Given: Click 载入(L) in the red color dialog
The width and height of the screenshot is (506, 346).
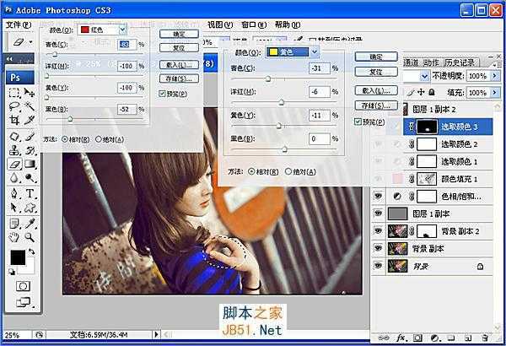Looking at the screenshot, I should (179, 65).
